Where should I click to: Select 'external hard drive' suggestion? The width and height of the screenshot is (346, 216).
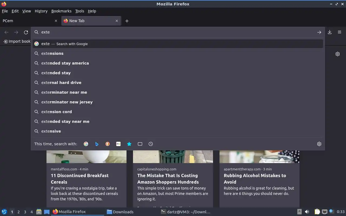coord(178,83)
